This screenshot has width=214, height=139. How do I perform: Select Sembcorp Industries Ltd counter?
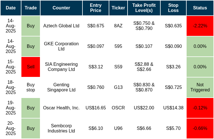(61, 128)
